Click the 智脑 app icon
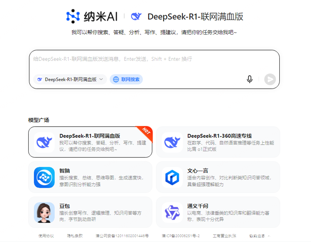The width and height of the screenshot is (311, 242). (44, 177)
